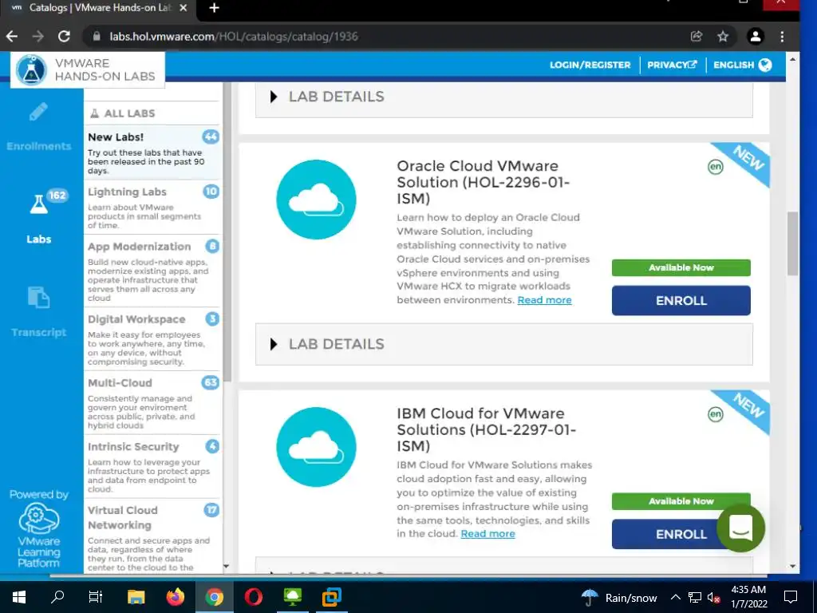Open the Chrome profile avatar icon
Viewport: 817px width, 613px height.
tap(755, 37)
